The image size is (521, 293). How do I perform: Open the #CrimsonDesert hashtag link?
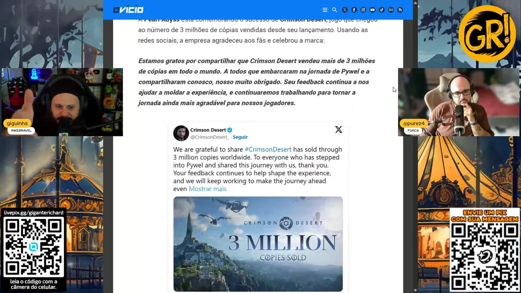[268, 149]
